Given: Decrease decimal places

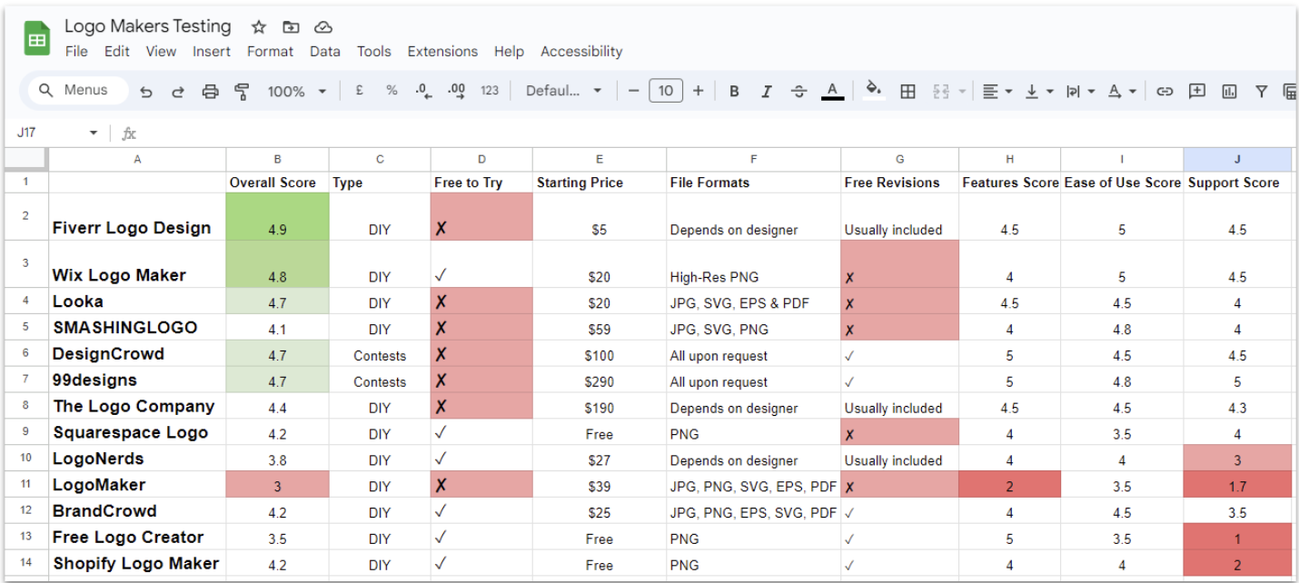Looking at the screenshot, I should 422,90.
